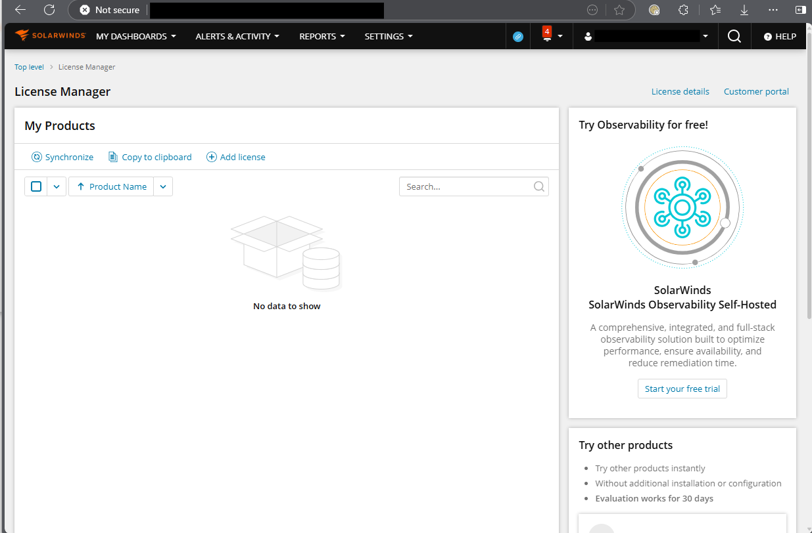The height and width of the screenshot is (533, 812).
Task: Reload the page
Action: click(x=49, y=10)
